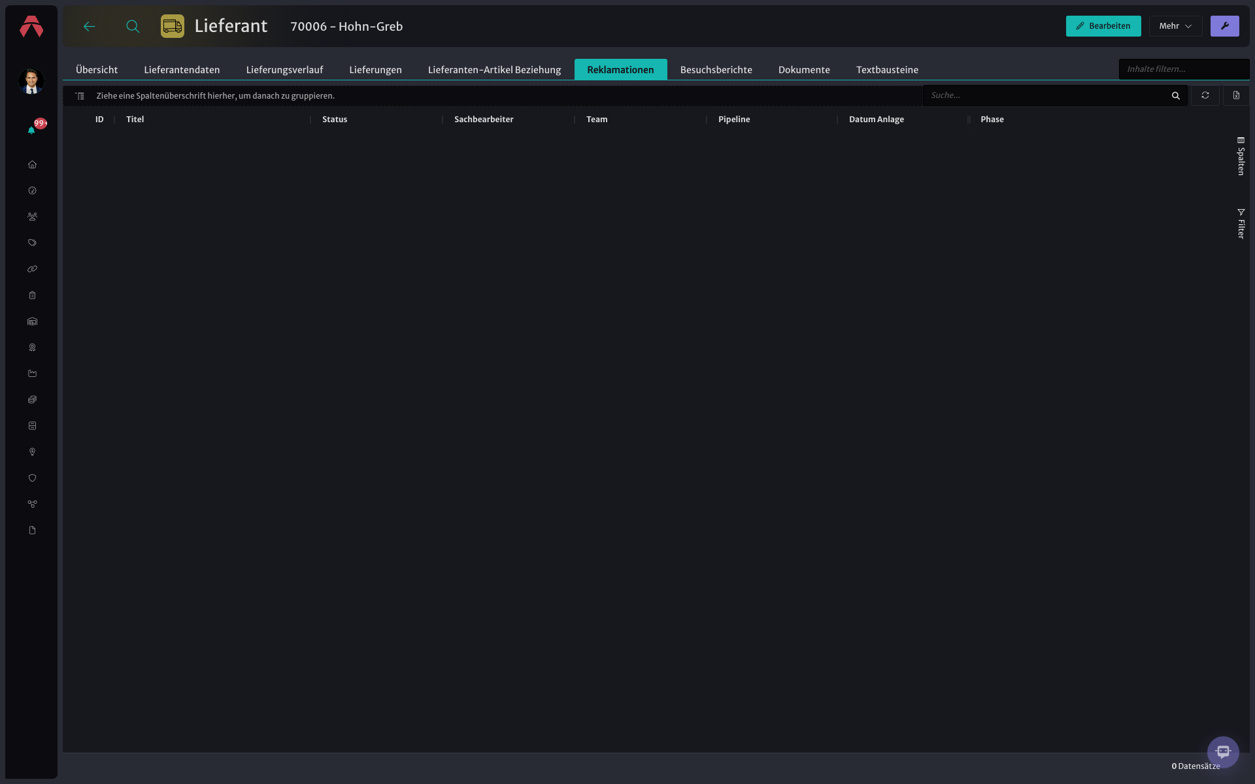
Task: Switch to the Besuchsberichte tab
Action: point(716,70)
